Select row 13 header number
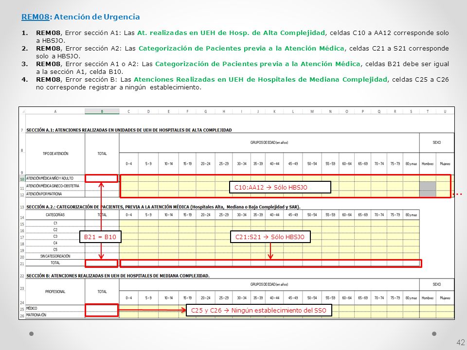467x350 pixels. tap(22, 207)
